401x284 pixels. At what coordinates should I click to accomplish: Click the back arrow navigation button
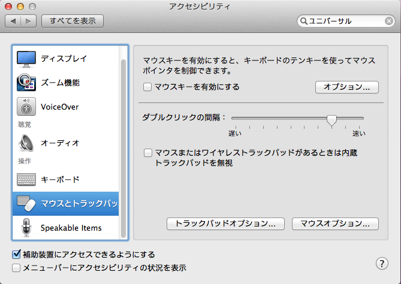tap(14, 21)
